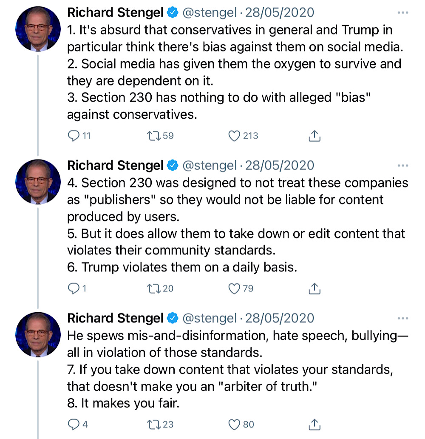
Task: Open Richard Stengel's profile from first tweet name
Action: click(115, 13)
